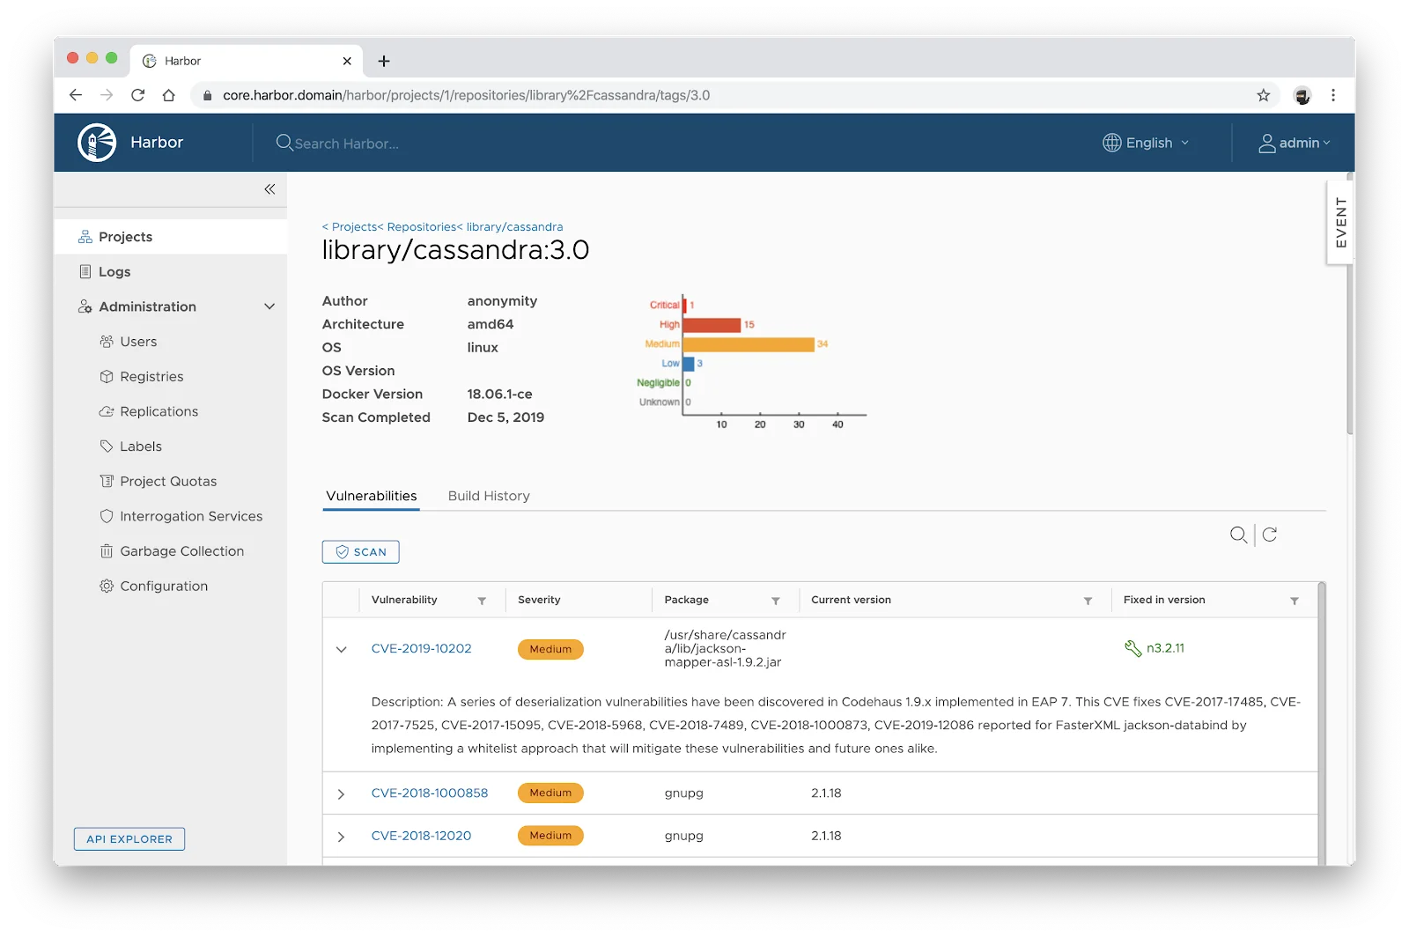Open the Project Quotas page

click(x=167, y=481)
